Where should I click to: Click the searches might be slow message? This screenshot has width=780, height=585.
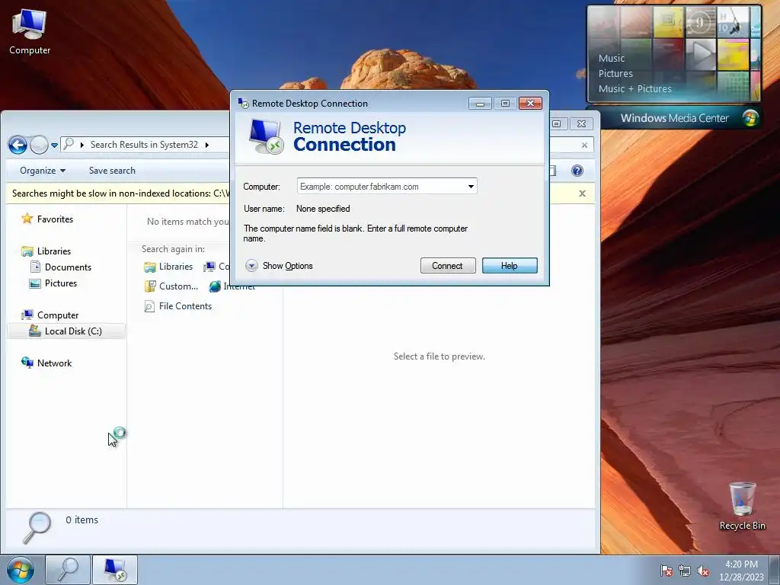[120, 193]
